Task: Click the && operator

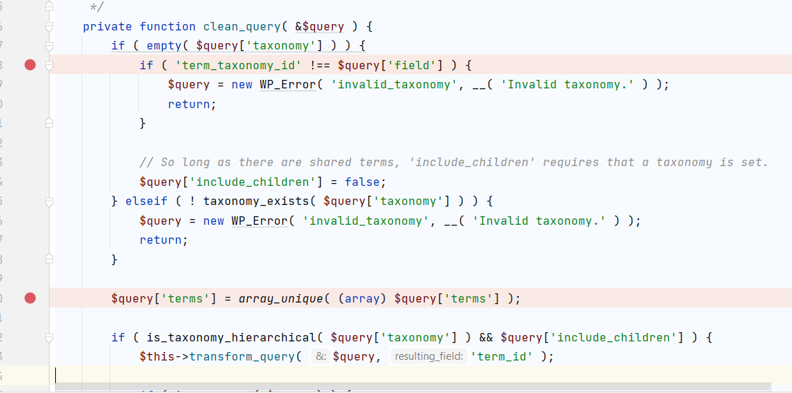Action: click(x=486, y=337)
